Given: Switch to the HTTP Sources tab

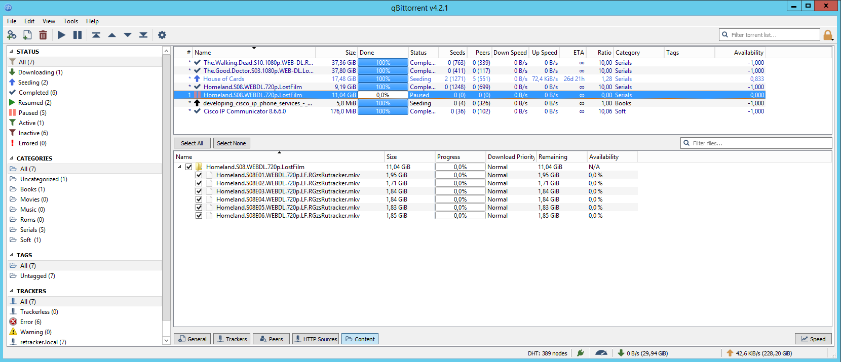Looking at the screenshot, I should point(315,339).
